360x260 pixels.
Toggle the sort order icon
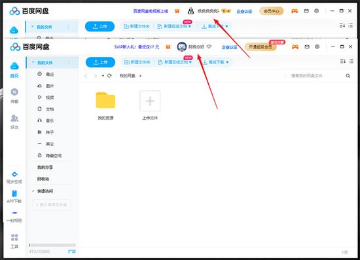coord(342,61)
